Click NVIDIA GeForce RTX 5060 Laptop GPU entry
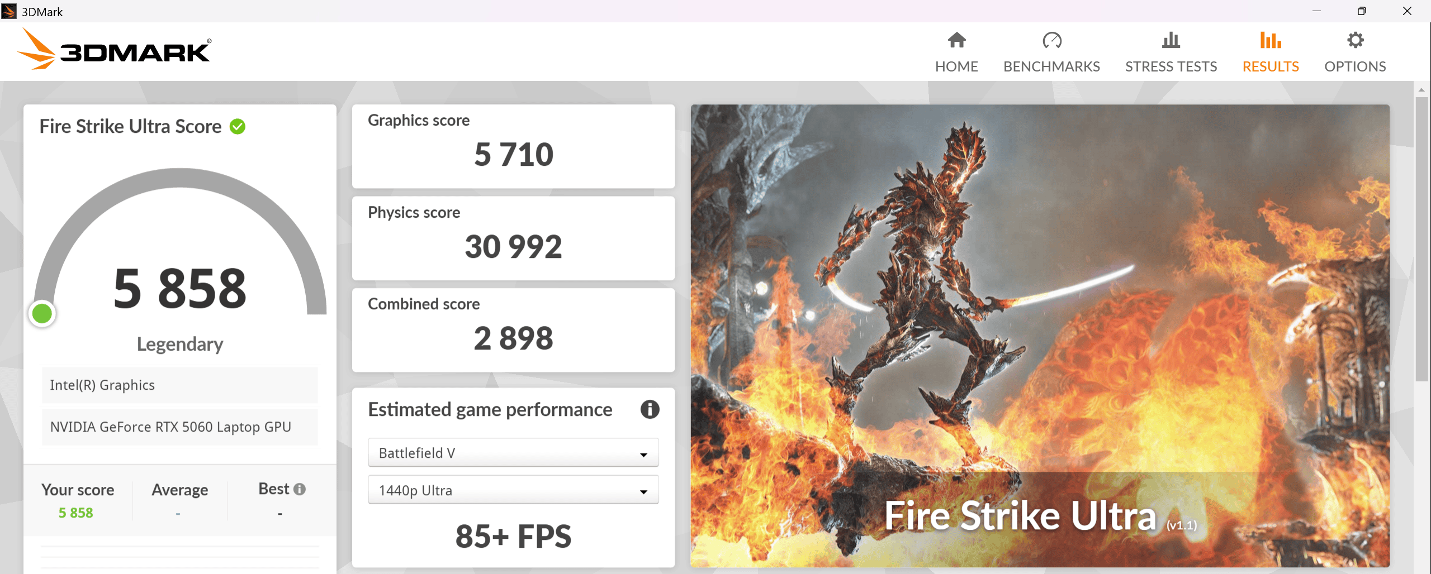This screenshot has width=1431, height=574. click(x=179, y=427)
